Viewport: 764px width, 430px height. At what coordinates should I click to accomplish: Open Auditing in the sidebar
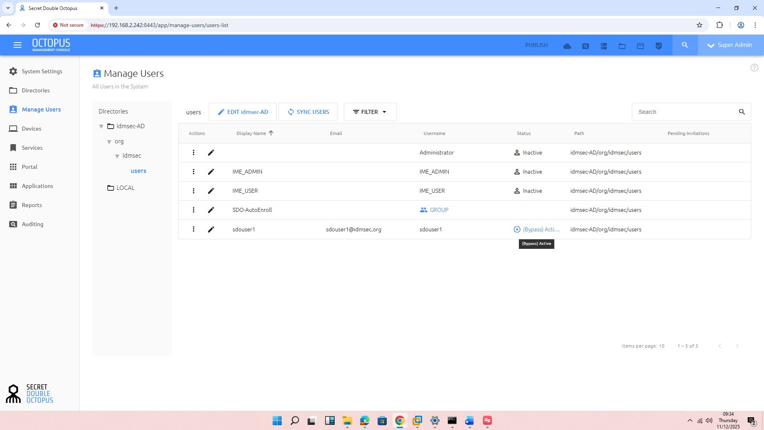click(32, 224)
